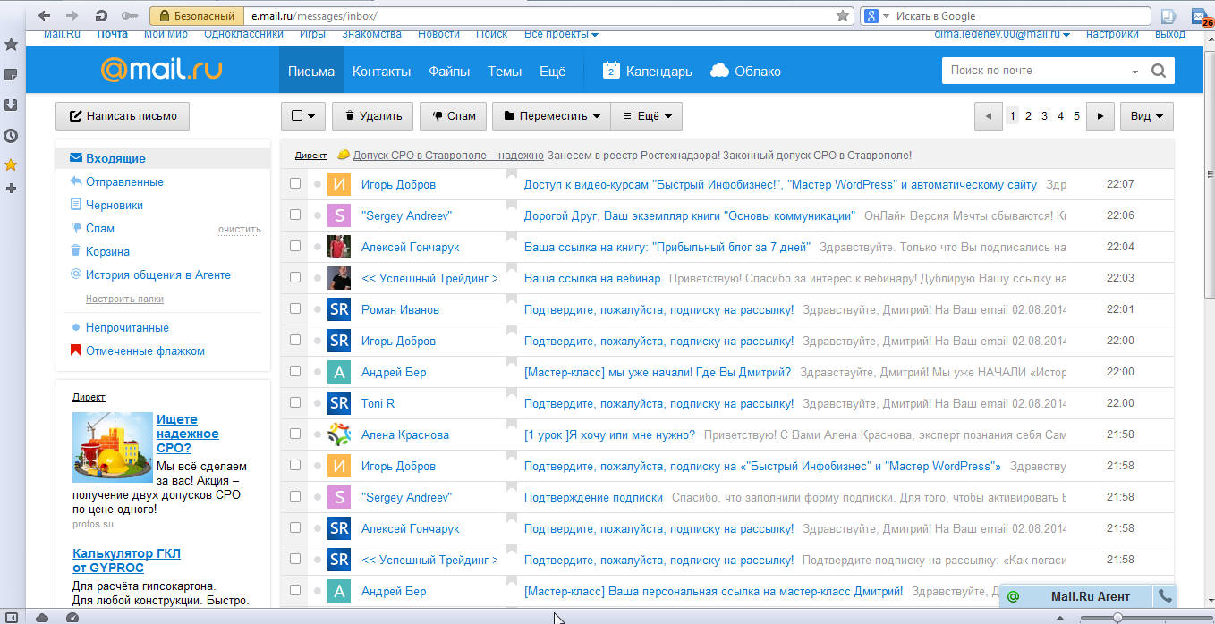This screenshot has height=624, width=1215.
Task: Switch to Файлы tab
Action: pyautogui.click(x=449, y=72)
